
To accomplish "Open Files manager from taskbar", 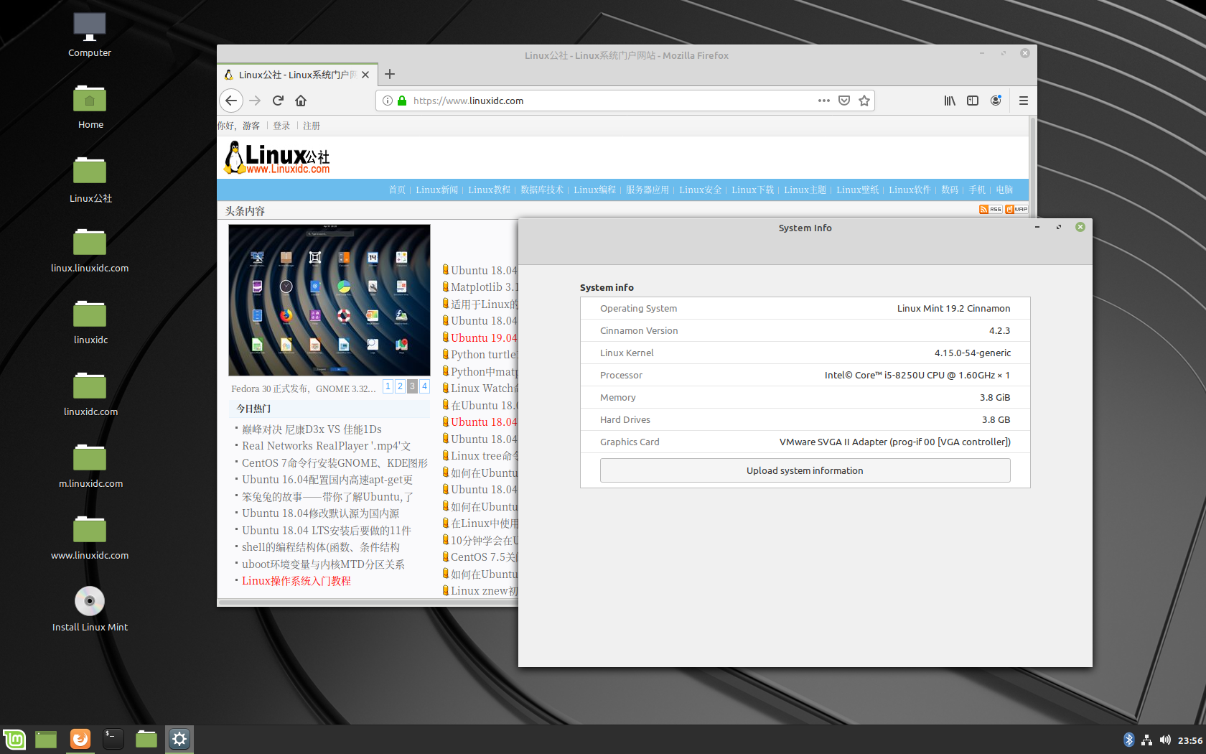I will pyautogui.click(x=146, y=739).
